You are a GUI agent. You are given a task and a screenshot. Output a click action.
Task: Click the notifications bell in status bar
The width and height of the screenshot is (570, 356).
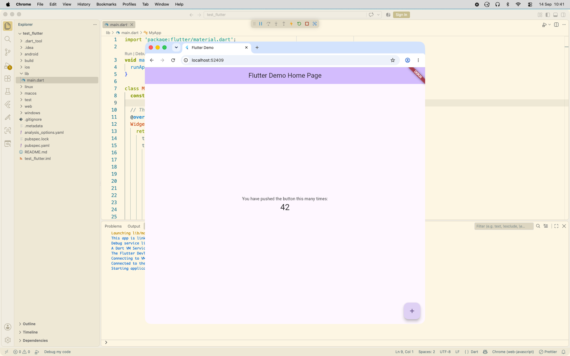(x=563, y=352)
